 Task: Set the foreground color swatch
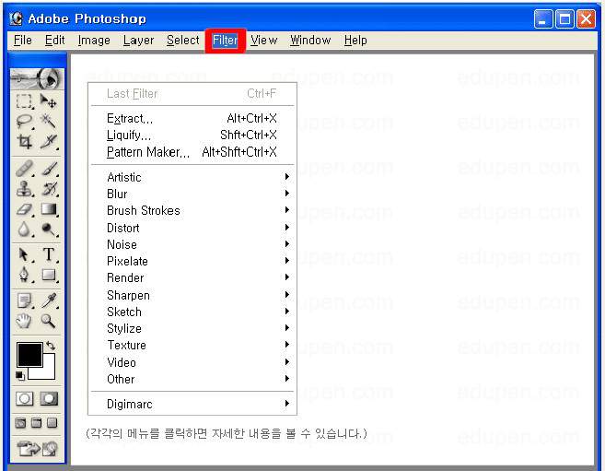coord(29,355)
